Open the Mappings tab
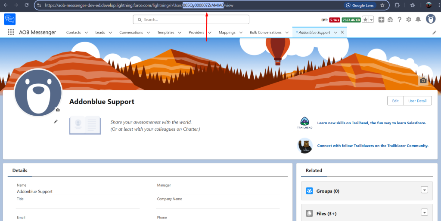The width and height of the screenshot is (441, 221). (x=227, y=33)
